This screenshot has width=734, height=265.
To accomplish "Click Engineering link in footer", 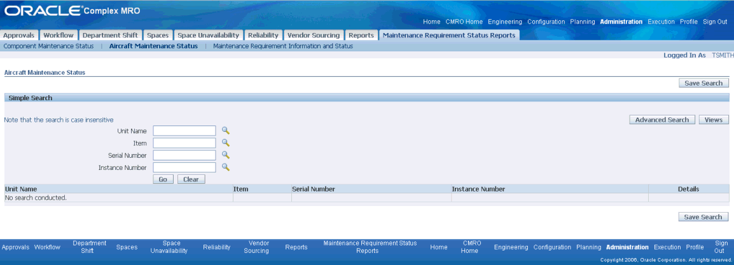I will (511, 247).
